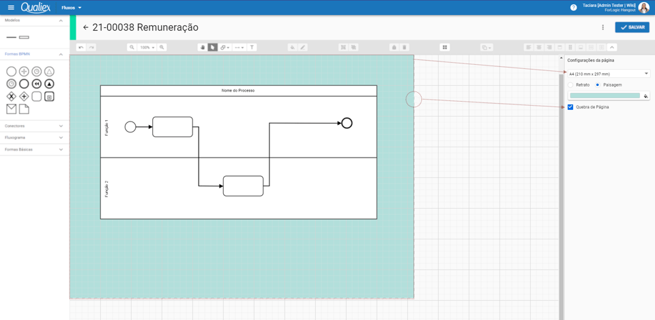The image size is (655, 320).
Task: Align selection right
Action: [549, 48]
